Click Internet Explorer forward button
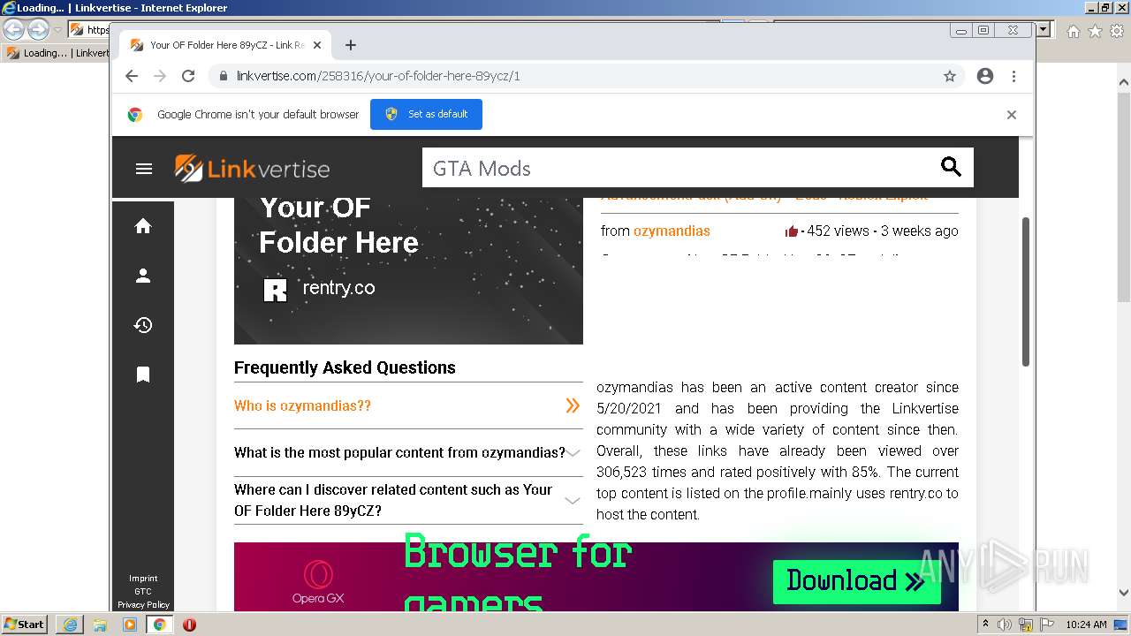 [x=38, y=30]
